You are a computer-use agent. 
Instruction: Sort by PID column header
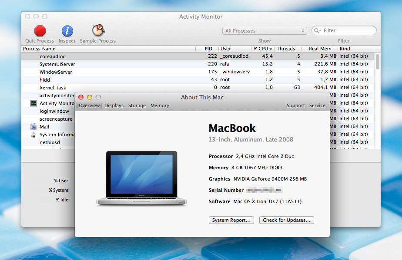point(207,49)
